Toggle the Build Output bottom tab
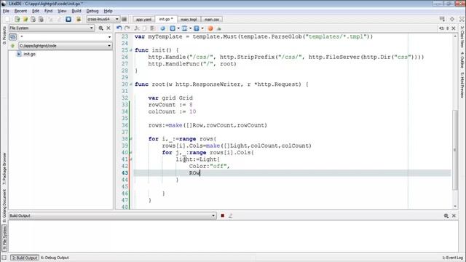Screen dimensions: 466x262 click(x=25, y=258)
